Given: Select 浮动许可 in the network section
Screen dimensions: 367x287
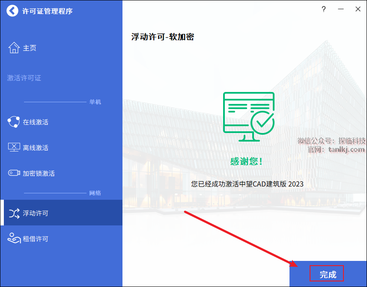Looking at the screenshot, I should click(61, 213).
